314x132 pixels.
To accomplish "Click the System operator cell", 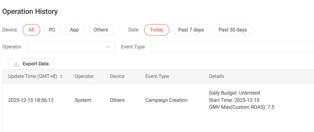I will [x=83, y=100].
